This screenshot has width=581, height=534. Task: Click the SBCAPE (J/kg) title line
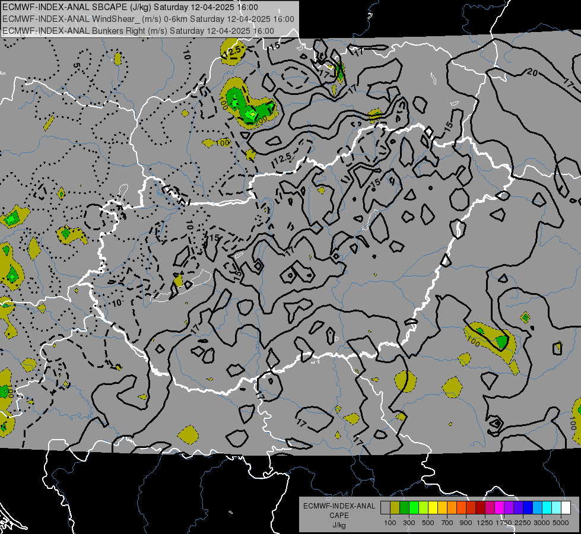click(130, 7)
